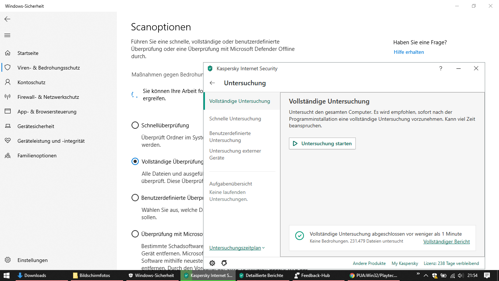Click the Startseite home icon

point(8,53)
